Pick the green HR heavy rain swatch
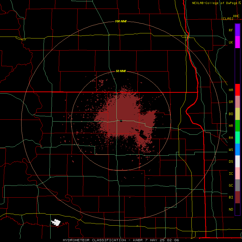 [x=237, y=126]
